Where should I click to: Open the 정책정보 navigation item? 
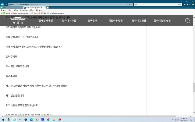[x=92, y=20]
